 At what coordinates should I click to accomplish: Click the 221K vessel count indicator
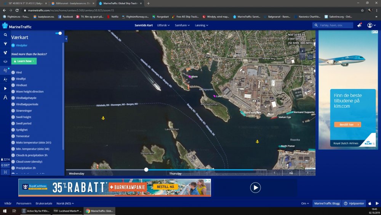pyautogui.click(x=5, y=160)
